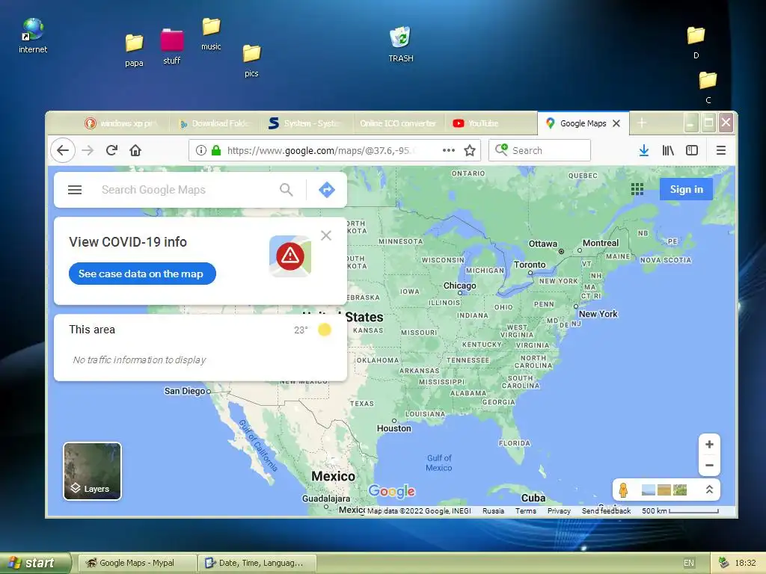Open the browser library icon
The height and width of the screenshot is (574, 766).
click(668, 150)
